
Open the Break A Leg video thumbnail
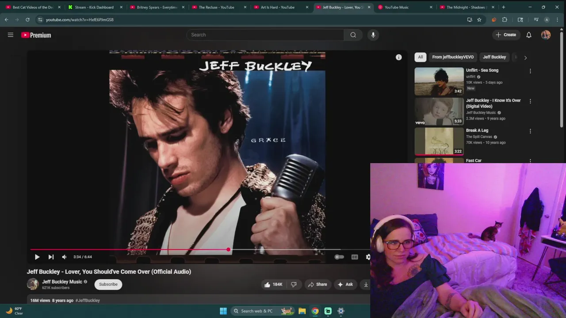click(439, 141)
